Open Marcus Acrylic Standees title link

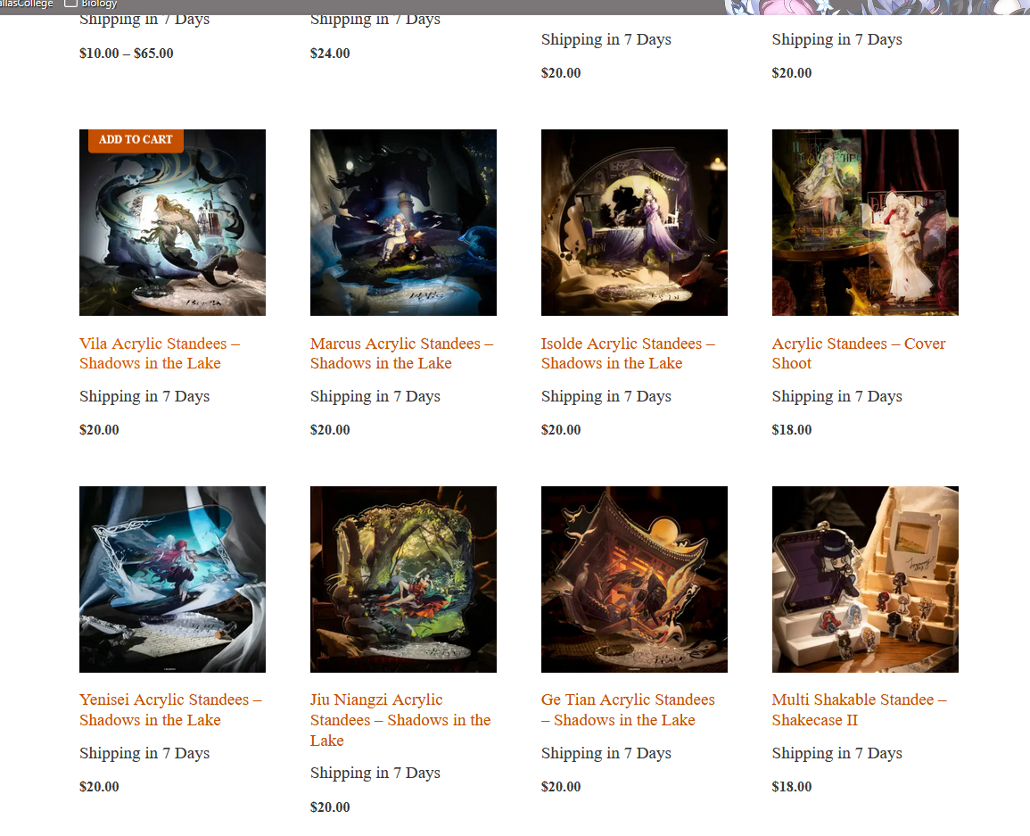(401, 353)
